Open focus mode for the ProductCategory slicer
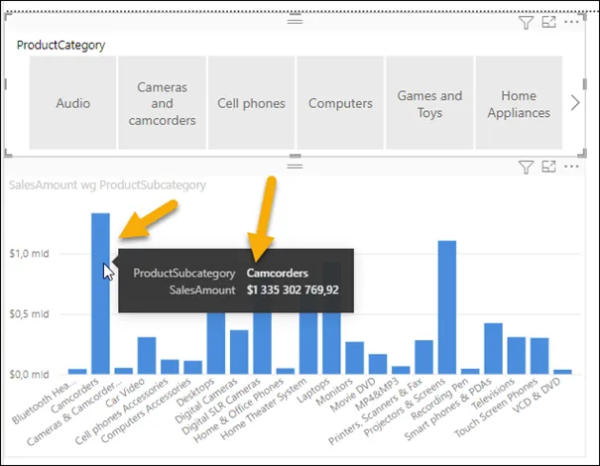600x466 pixels. (548, 22)
